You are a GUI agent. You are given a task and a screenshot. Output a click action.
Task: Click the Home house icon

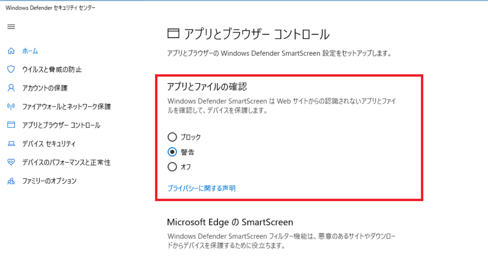click(11, 51)
